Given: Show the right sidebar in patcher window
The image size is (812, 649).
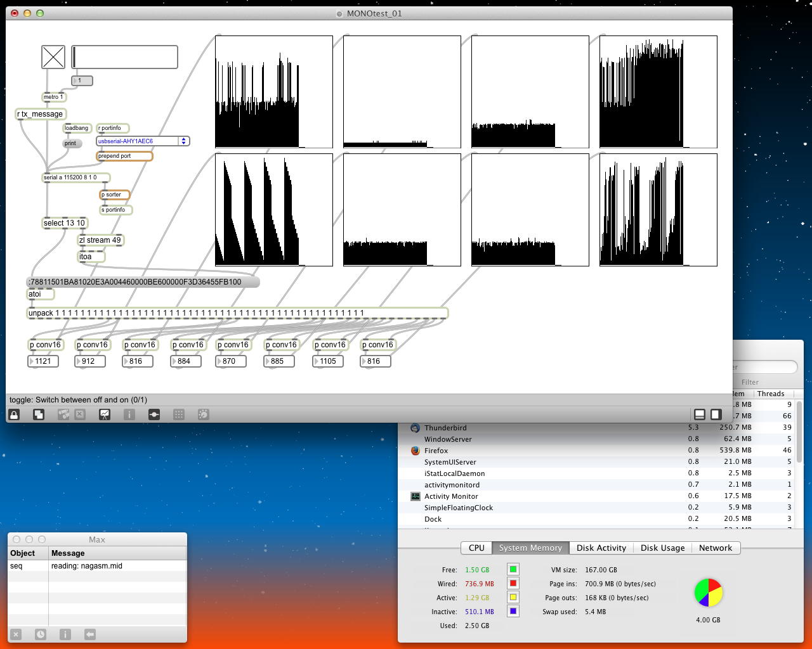Looking at the screenshot, I should coord(716,414).
